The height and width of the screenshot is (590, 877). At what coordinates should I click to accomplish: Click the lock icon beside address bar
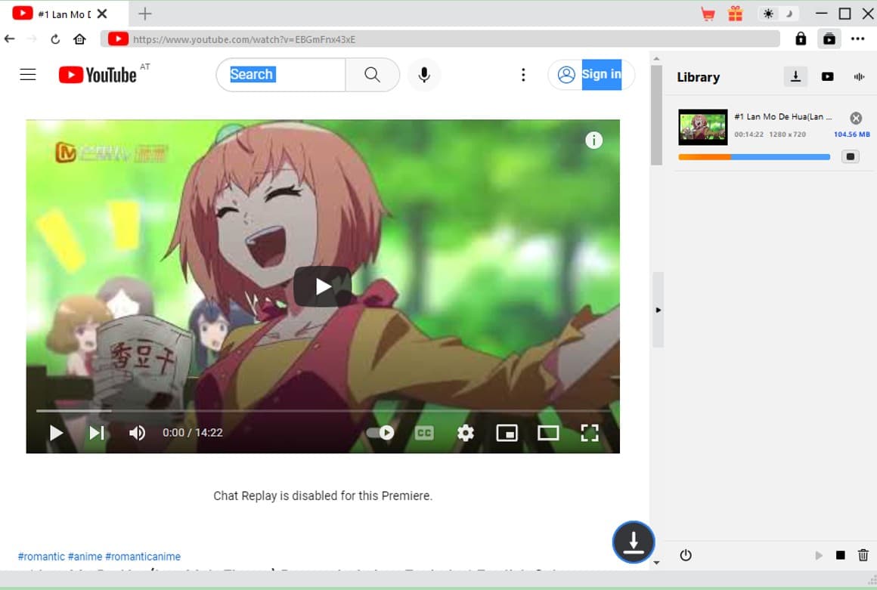tap(801, 39)
